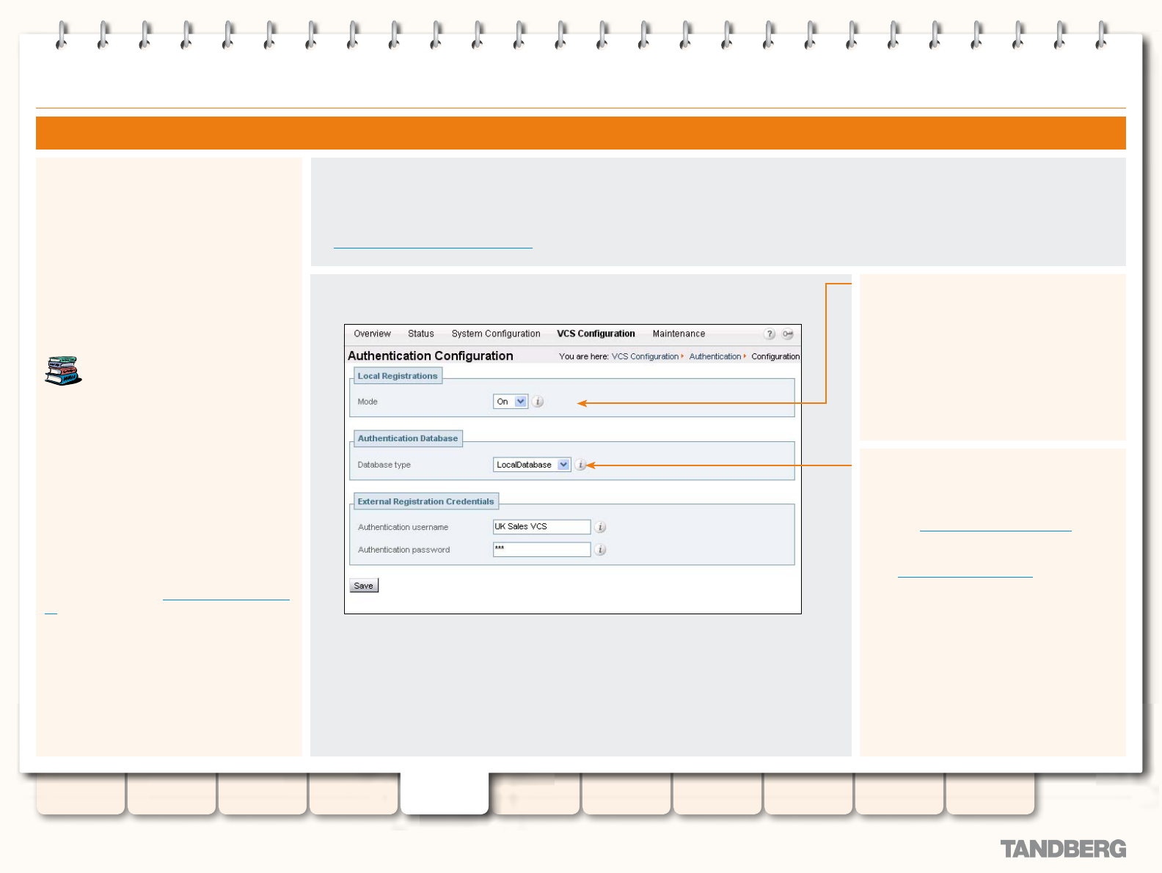The height and width of the screenshot is (873, 1162).
Task: Follow the Authentication breadcrumb link
Action: point(715,357)
